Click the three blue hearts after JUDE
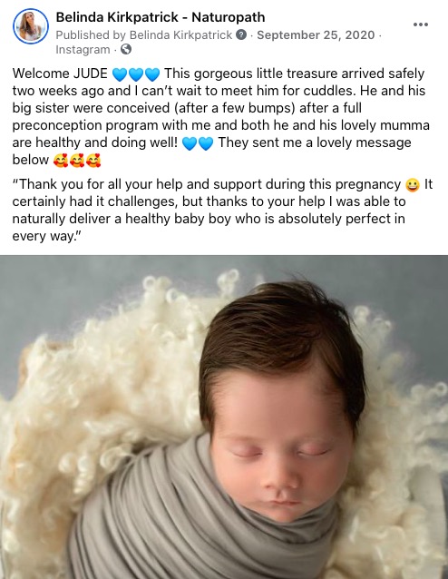The width and height of the screenshot is (448, 579). point(135,74)
